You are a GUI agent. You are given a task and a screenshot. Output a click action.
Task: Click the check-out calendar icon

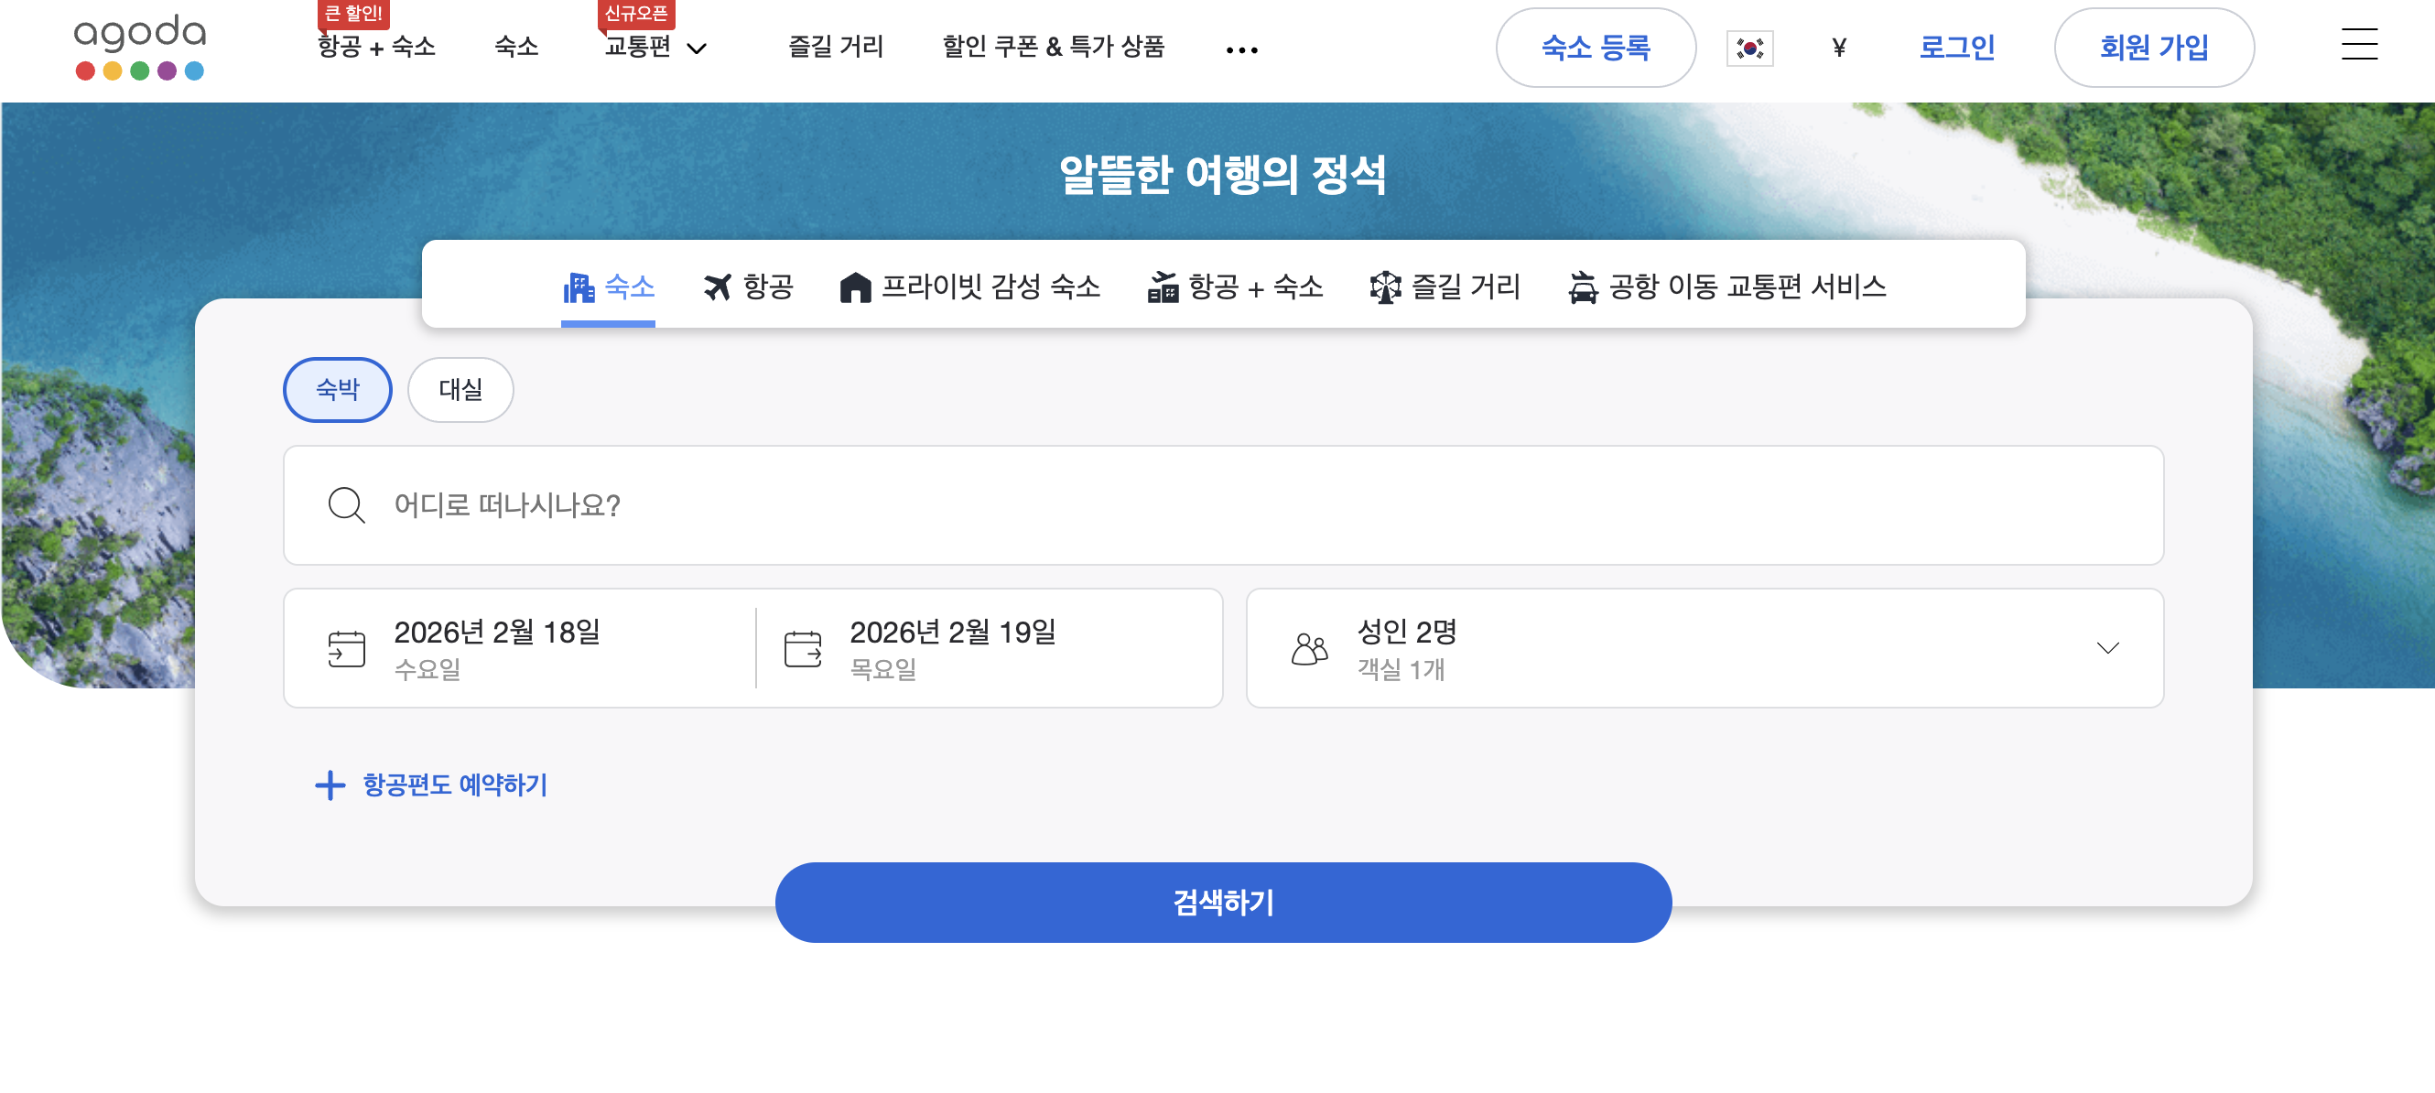click(x=803, y=649)
